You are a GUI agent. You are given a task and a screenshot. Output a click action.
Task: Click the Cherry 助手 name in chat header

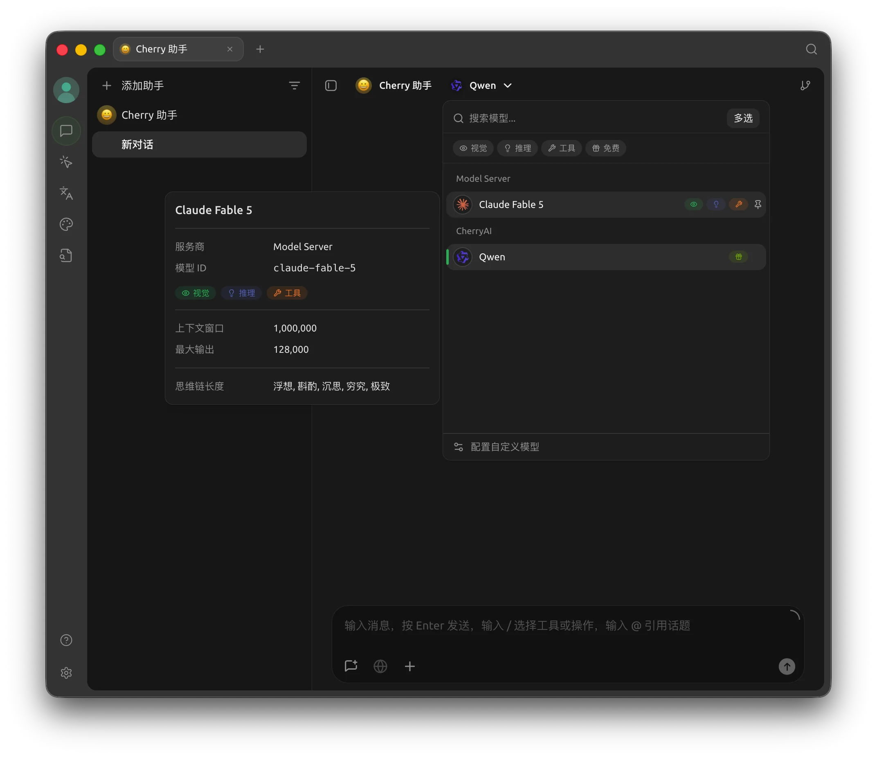[405, 86]
